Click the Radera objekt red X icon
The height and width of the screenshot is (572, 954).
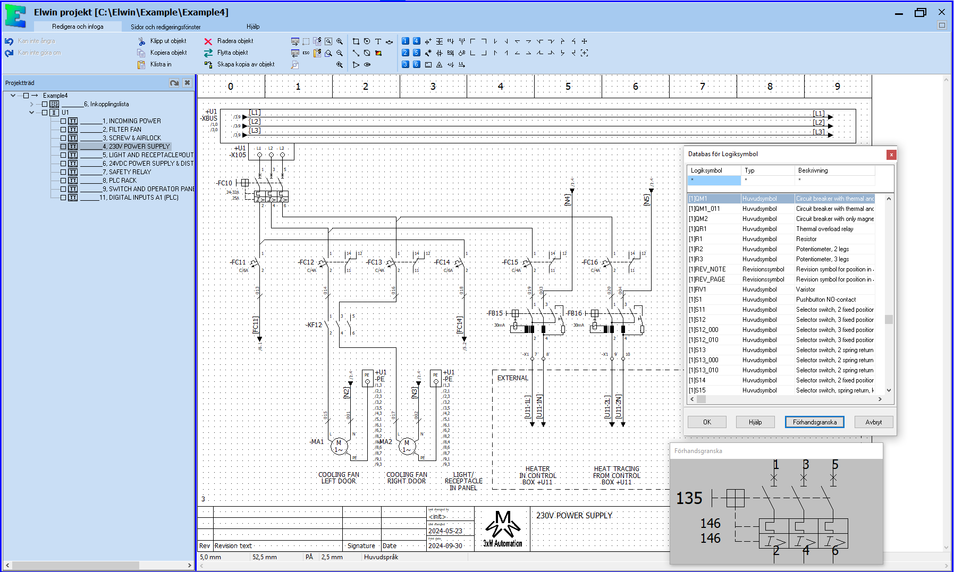click(x=207, y=41)
